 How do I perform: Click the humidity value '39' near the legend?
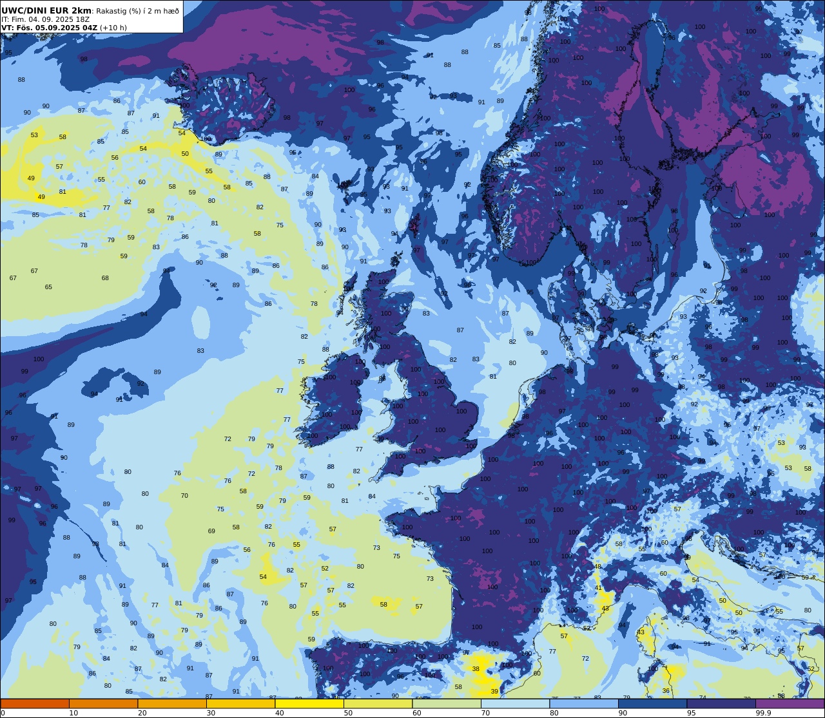pos(494,692)
